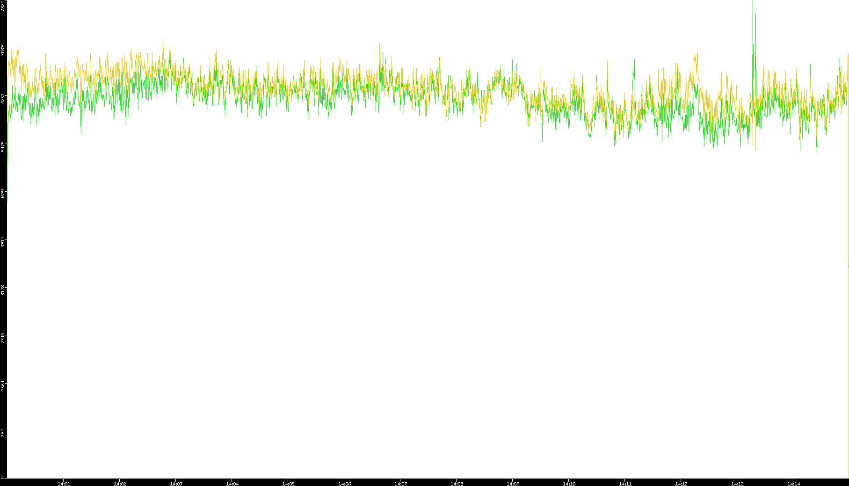Click the 14:05 time axis label

(288, 484)
